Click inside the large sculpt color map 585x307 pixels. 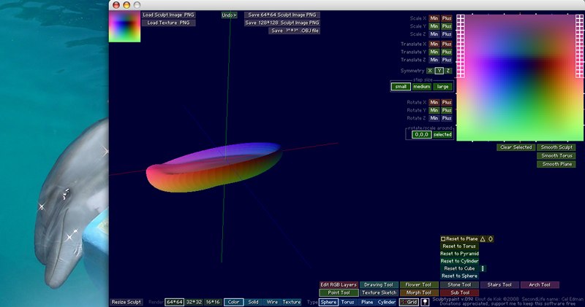[520, 77]
